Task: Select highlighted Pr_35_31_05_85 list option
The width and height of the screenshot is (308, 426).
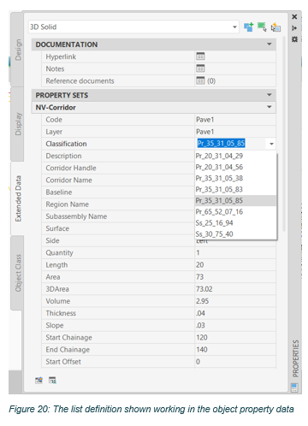Action: point(235,200)
